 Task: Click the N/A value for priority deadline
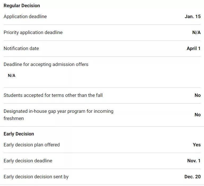point(197,32)
